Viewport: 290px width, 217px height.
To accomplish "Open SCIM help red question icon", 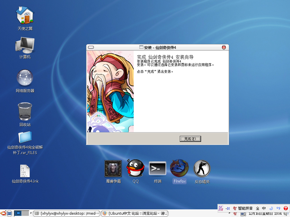I will coord(286,208).
